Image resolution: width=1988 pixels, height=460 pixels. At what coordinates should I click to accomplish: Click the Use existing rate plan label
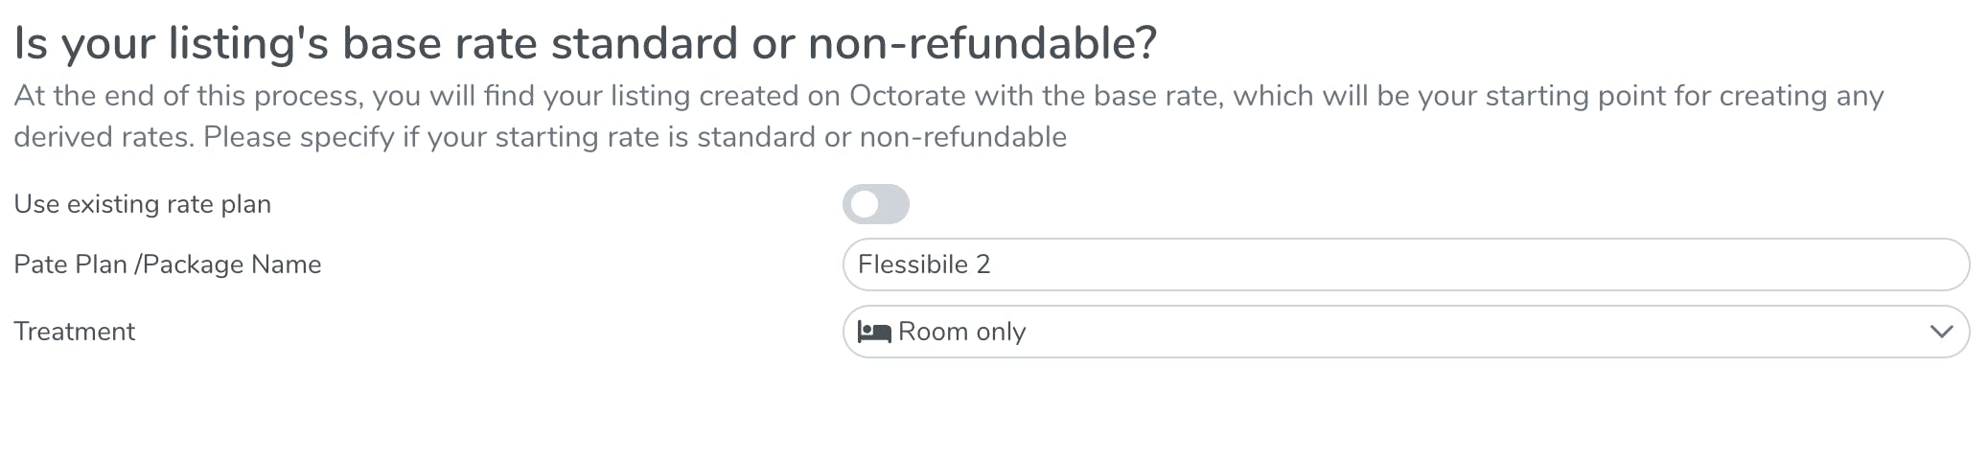pos(142,204)
